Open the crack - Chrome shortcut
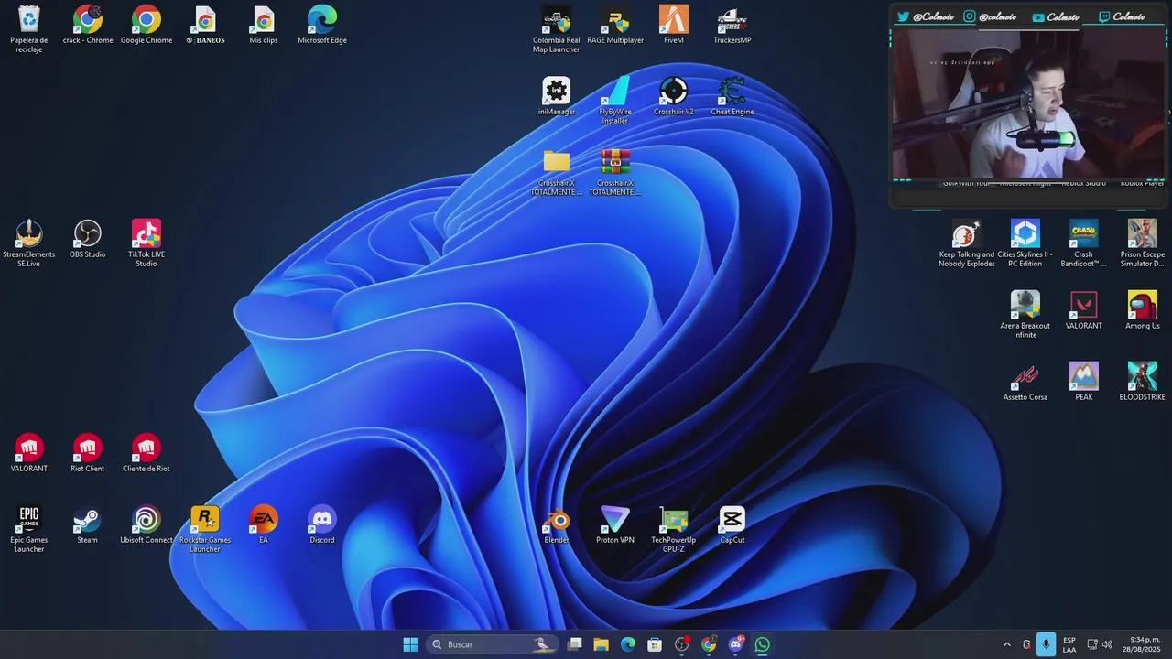The height and width of the screenshot is (659, 1172). [88, 25]
